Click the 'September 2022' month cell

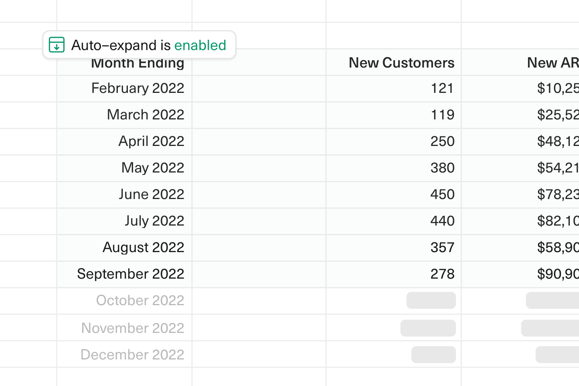[131, 274]
